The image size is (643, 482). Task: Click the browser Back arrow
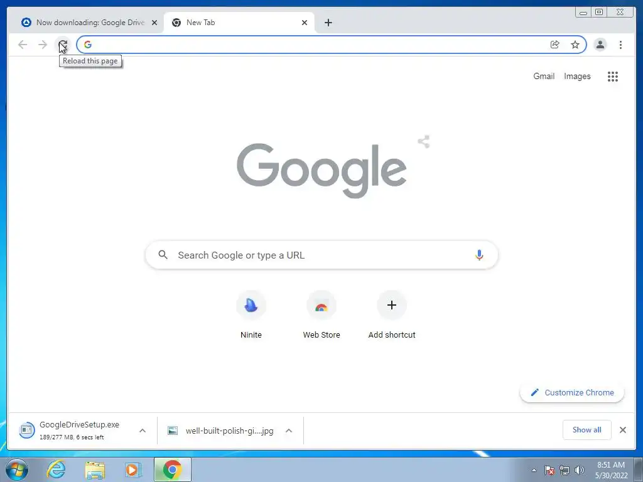point(23,45)
